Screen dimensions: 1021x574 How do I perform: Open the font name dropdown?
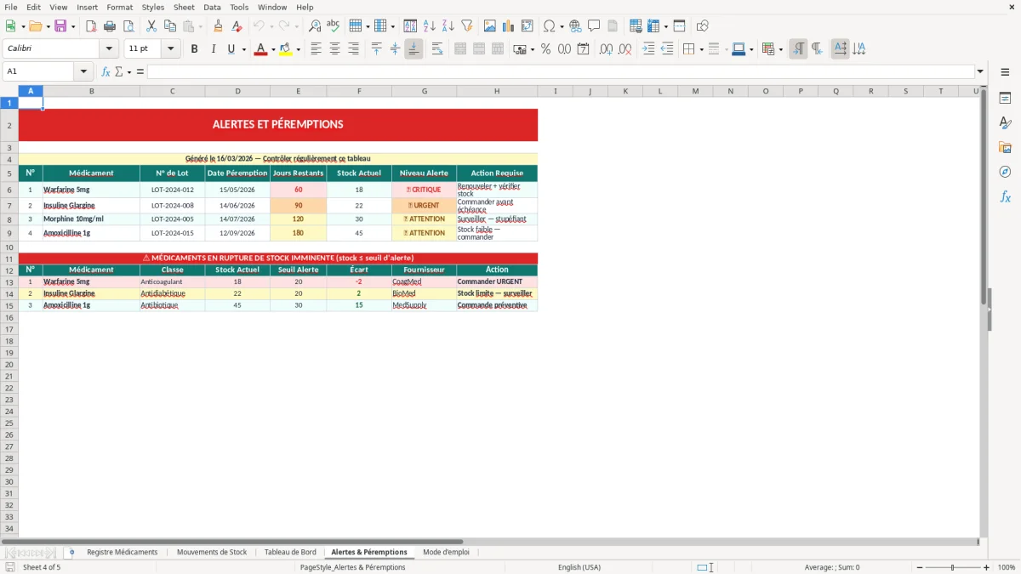click(x=109, y=48)
